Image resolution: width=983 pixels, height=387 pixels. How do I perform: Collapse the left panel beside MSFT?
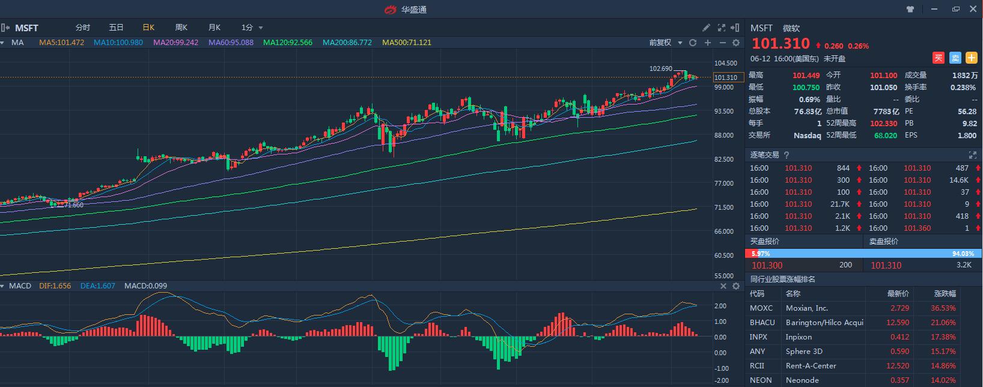tap(5, 28)
